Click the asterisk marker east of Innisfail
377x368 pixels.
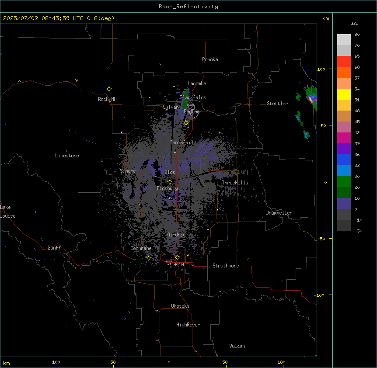click(220, 133)
